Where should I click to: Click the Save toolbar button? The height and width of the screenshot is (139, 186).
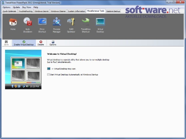click(6, 43)
